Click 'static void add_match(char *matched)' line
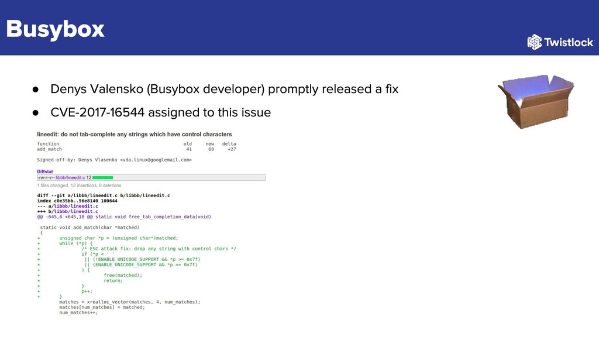The height and width of the screenshot is (337, 599). pyautogui.click(x=89, y=228)
